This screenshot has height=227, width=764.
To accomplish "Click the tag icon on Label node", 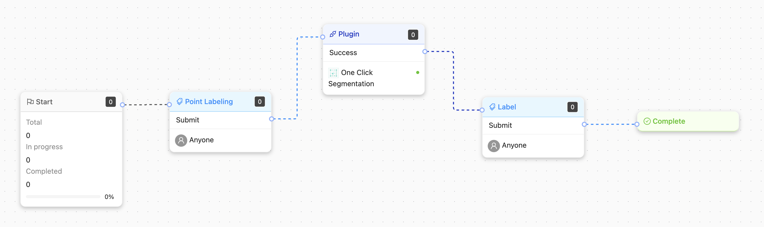I will click(x=492, y=107).
